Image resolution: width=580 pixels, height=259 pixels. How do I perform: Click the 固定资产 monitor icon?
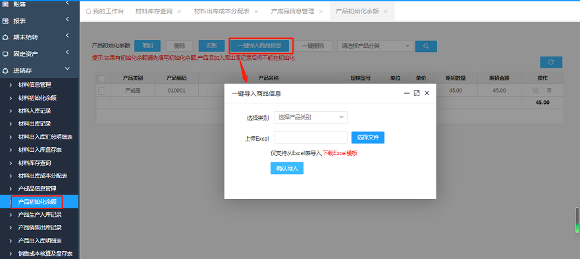pos(5,54)
